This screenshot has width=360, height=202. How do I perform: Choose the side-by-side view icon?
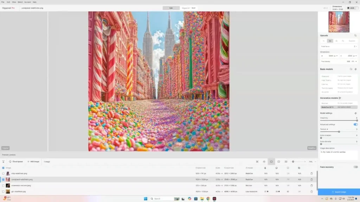click(286, 162)
